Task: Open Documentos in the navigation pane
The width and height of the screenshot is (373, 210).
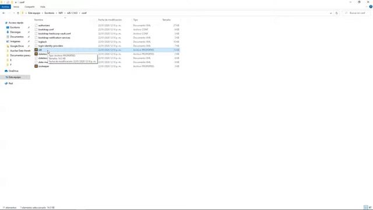Action: coord(17,37)
